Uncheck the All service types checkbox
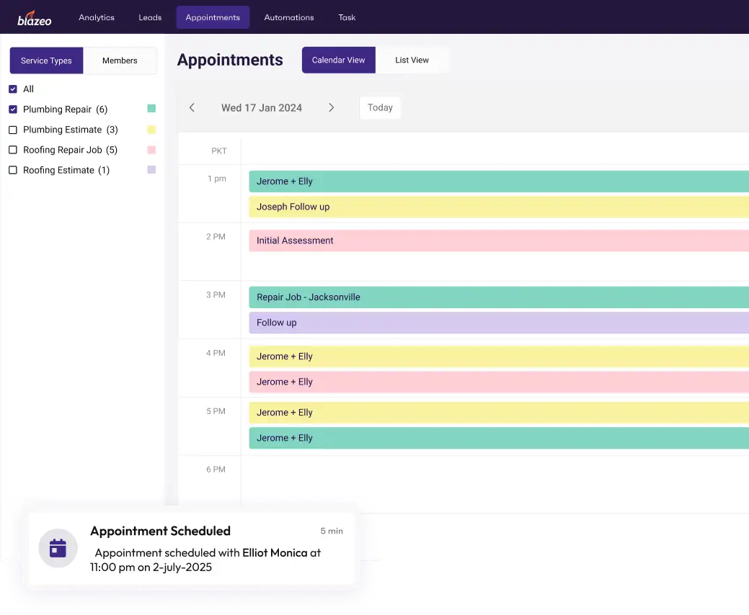This screenshot has height=615, width=749. 13,89
